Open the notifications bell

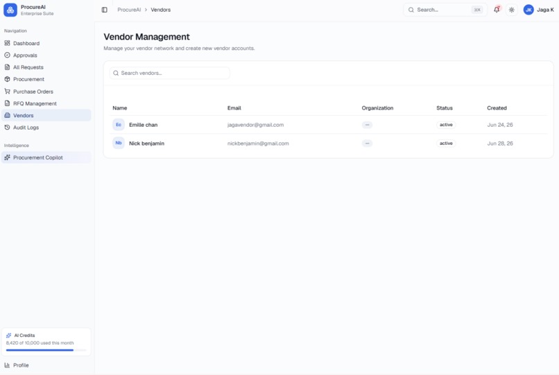click(x=497, y=10)
